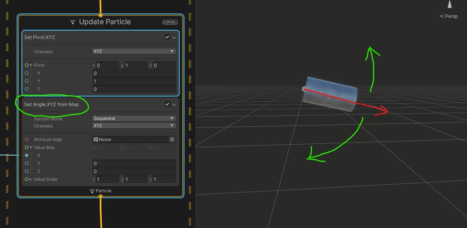The height and width of the screenshot is (228, 467).
Task: Click the Noise texture thumbnail preview
Action: 96,139
